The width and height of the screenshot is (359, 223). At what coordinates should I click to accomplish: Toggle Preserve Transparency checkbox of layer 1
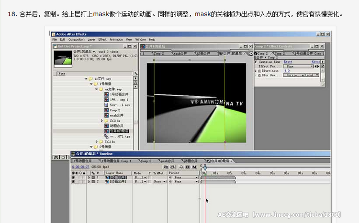pos(150,177)
